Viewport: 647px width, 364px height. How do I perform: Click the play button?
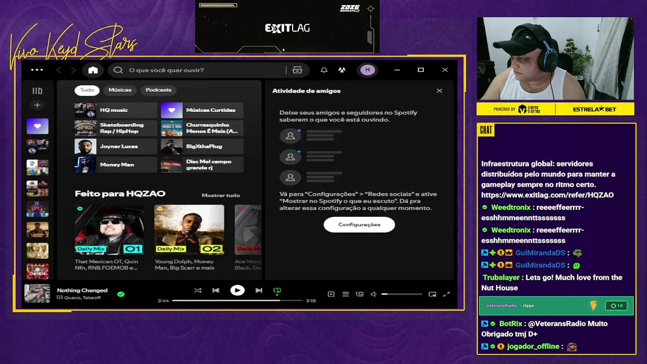(x=237, y=290)
